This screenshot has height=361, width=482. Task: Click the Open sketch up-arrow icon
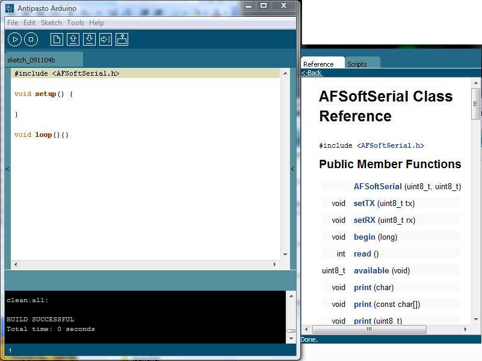tap(73, 40)
